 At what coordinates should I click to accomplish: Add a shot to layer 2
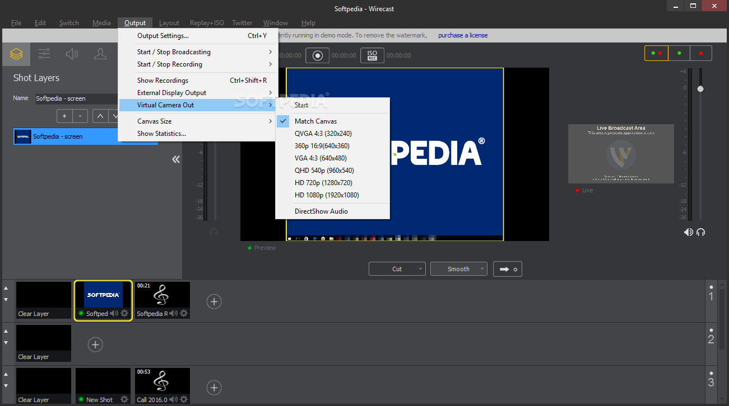(x=95, y=344)
